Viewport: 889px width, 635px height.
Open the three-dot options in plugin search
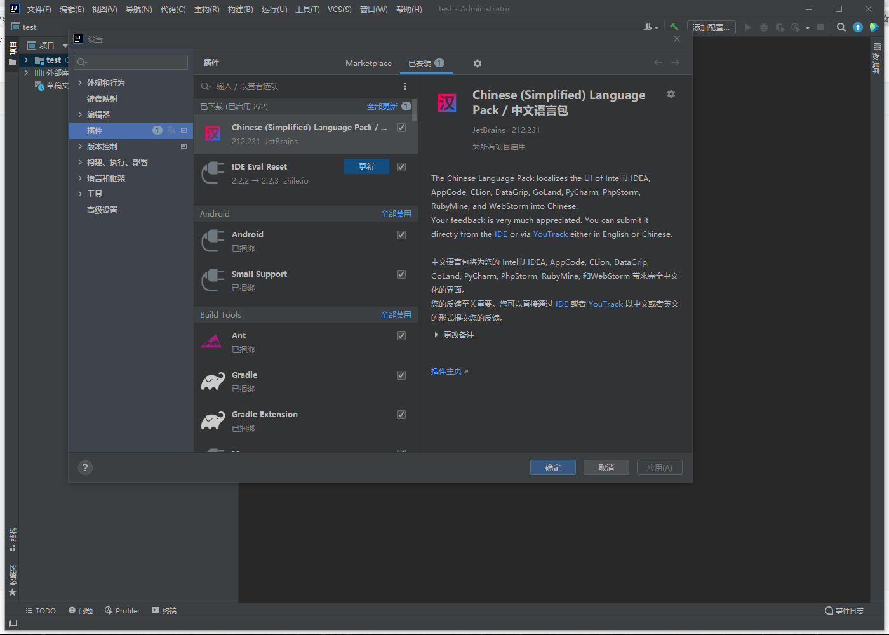click(405, 86)
